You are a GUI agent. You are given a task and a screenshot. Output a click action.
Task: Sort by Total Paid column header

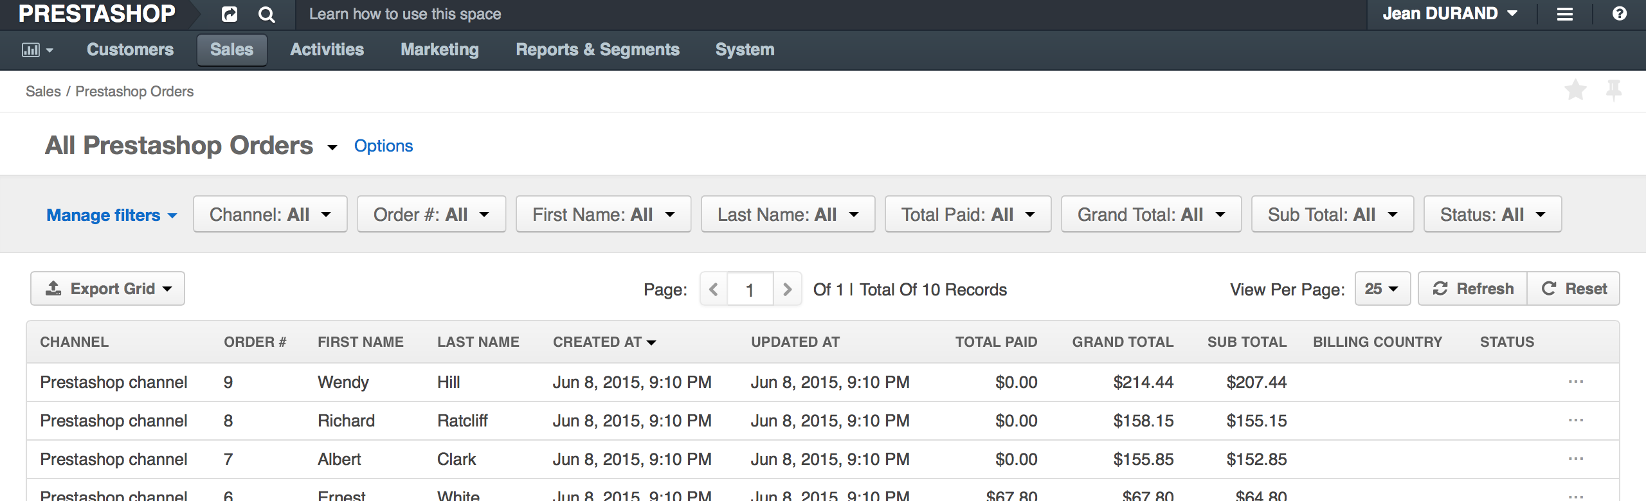coord(996,342)
